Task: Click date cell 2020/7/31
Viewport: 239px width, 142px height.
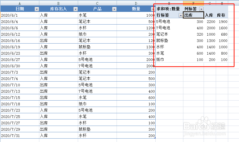Action: [x=20, y=135]
